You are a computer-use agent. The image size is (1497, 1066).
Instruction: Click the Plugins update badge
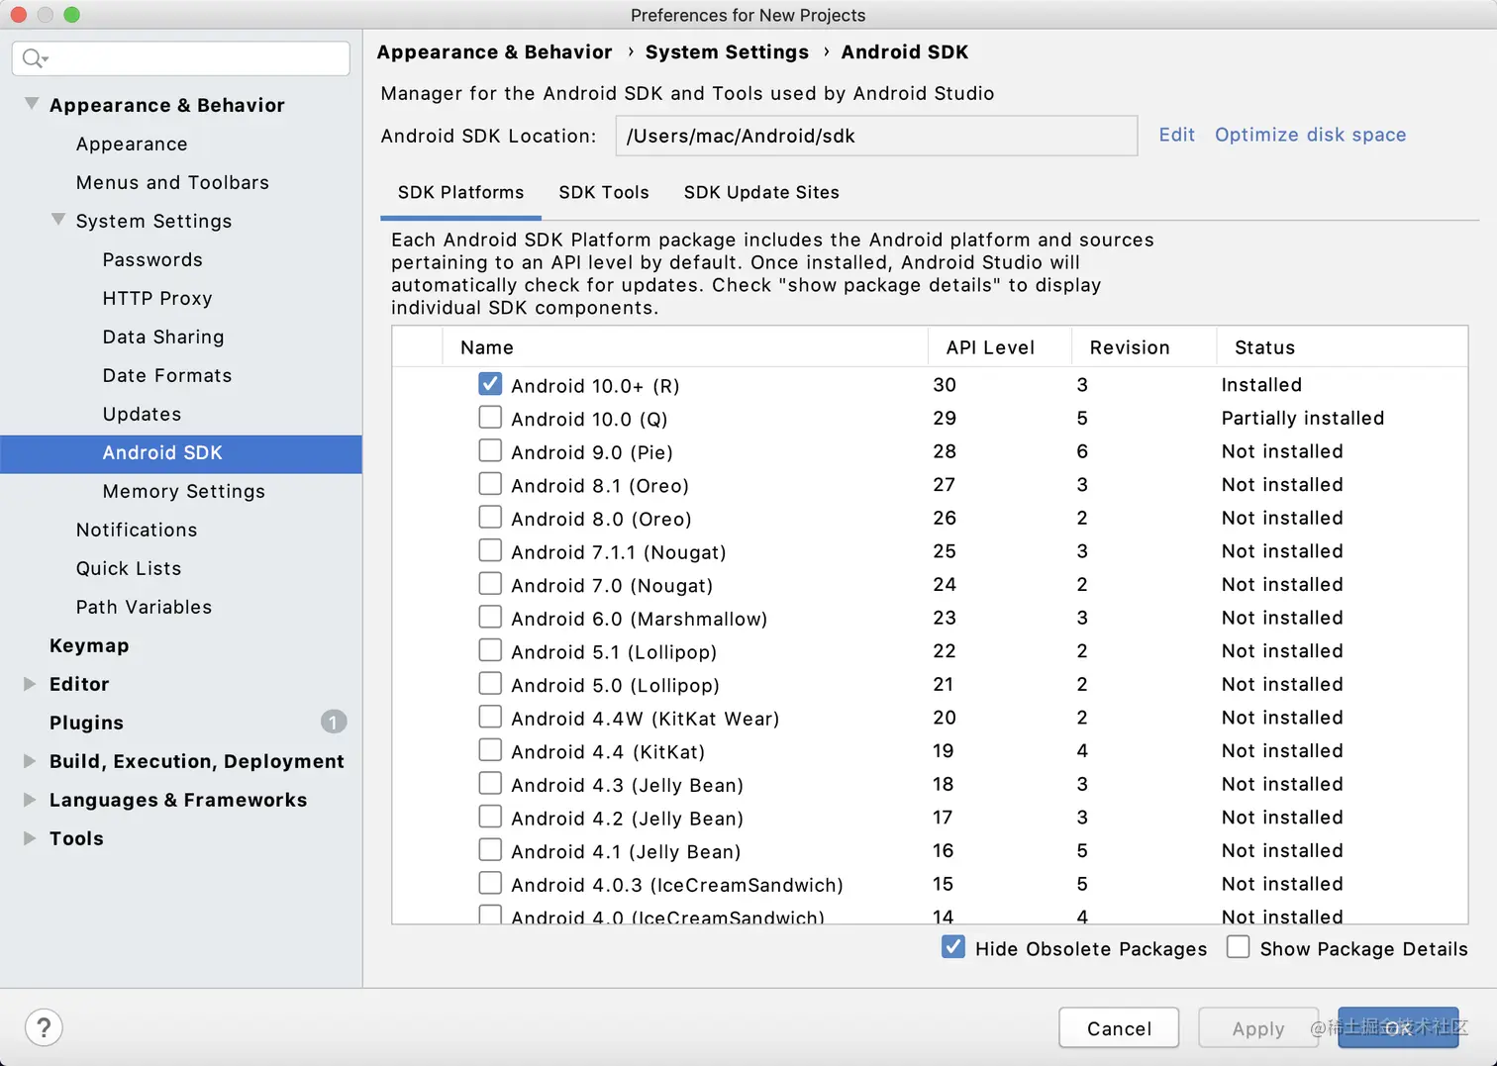(334, 722)
